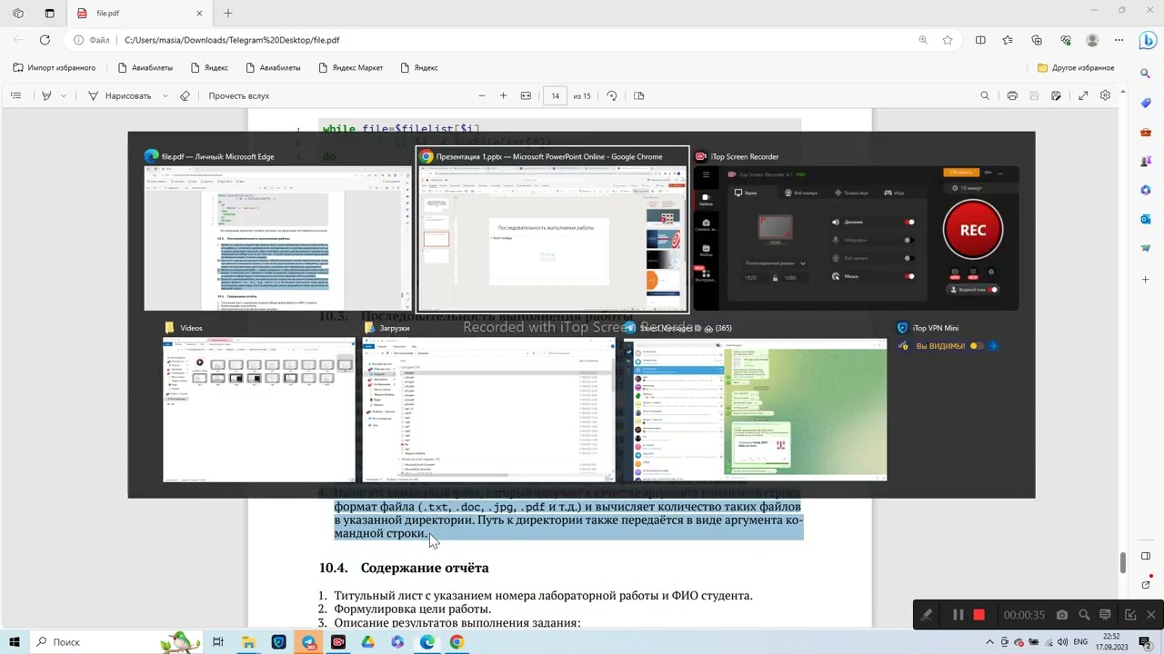Open the Яндекс Маркет bookmark
Image resolution: width=1164 pixels, height=654 pixels.
click(351, 67)
